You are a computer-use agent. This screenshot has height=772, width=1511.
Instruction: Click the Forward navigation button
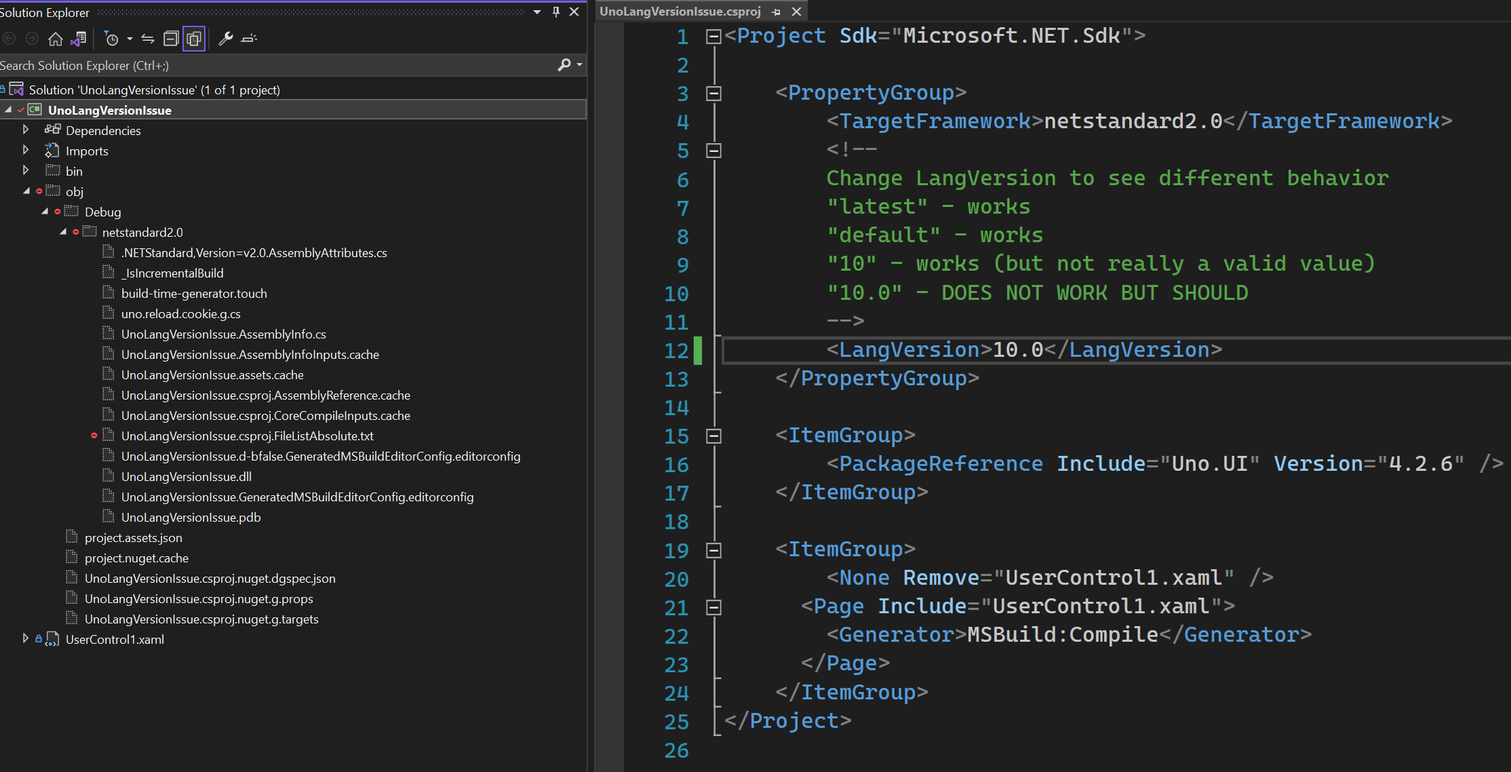click(x=31, y=38)
